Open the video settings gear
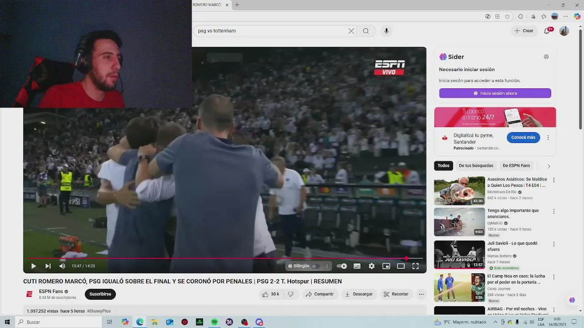Image resolution: width=584 pixels, height=328 pixels. click(371, 266)
